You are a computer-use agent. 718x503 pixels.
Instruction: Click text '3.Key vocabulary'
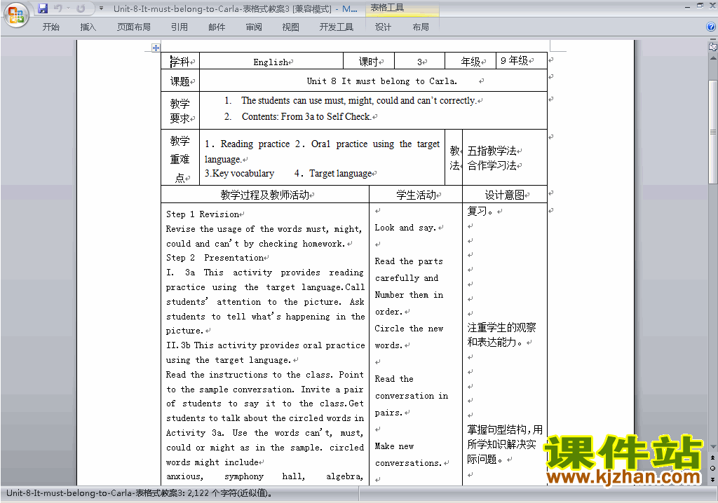tap(239, 174)
